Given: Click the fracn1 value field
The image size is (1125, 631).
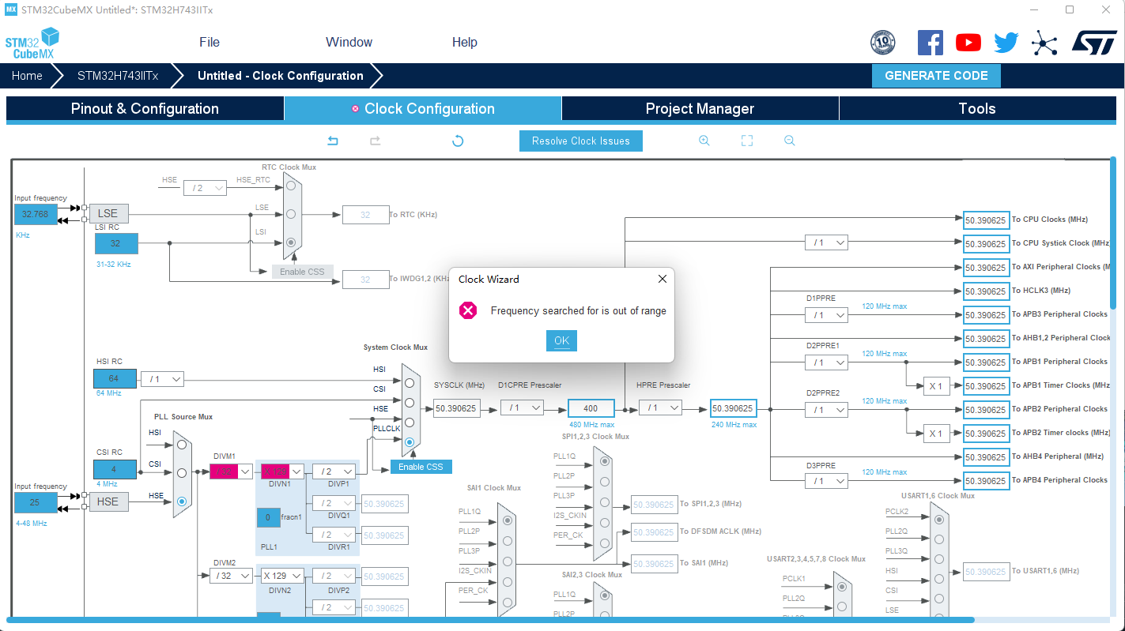Looking at the screenshot, I should point(268,517).
